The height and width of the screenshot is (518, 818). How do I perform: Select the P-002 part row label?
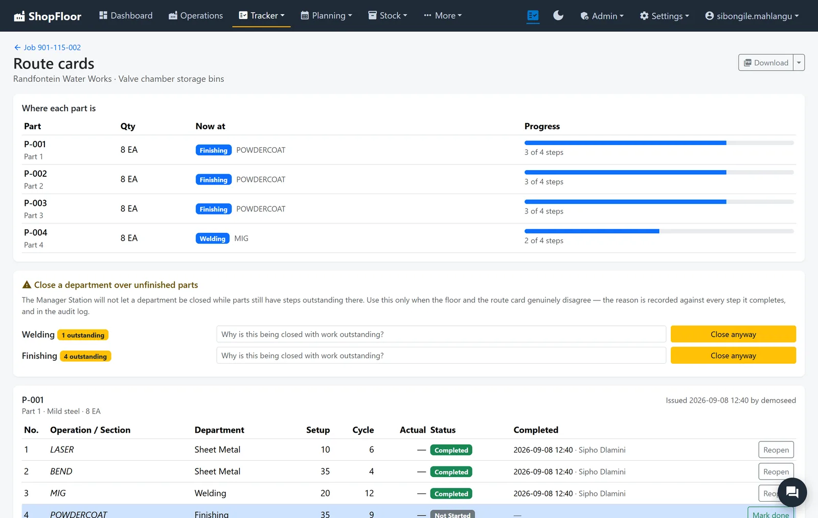coord(35,174)
